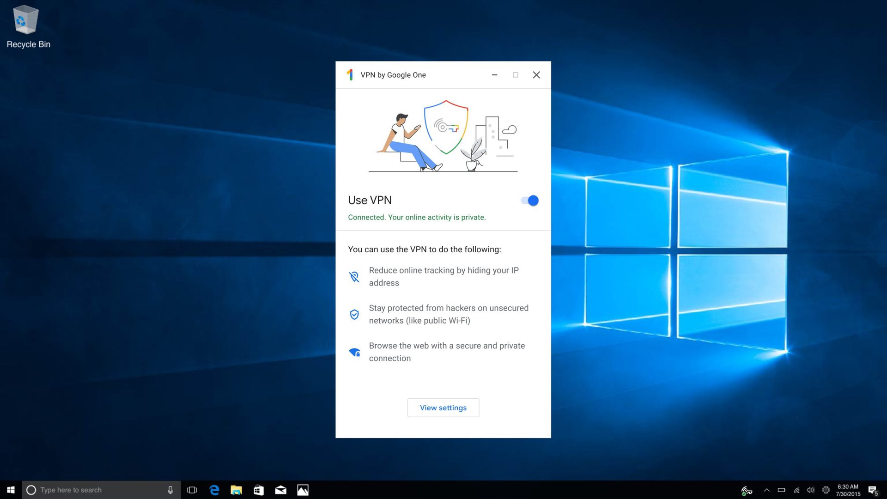Click the system clock display area
Image resolution: width=887 pixels, height=499 pixels.
(x=849, y=489)
